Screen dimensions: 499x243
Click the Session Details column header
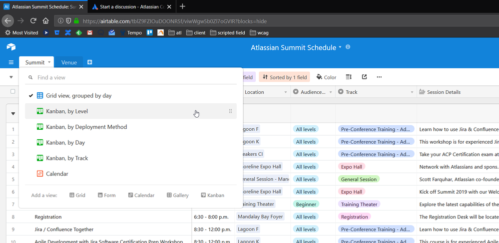[x=458, y=92]
